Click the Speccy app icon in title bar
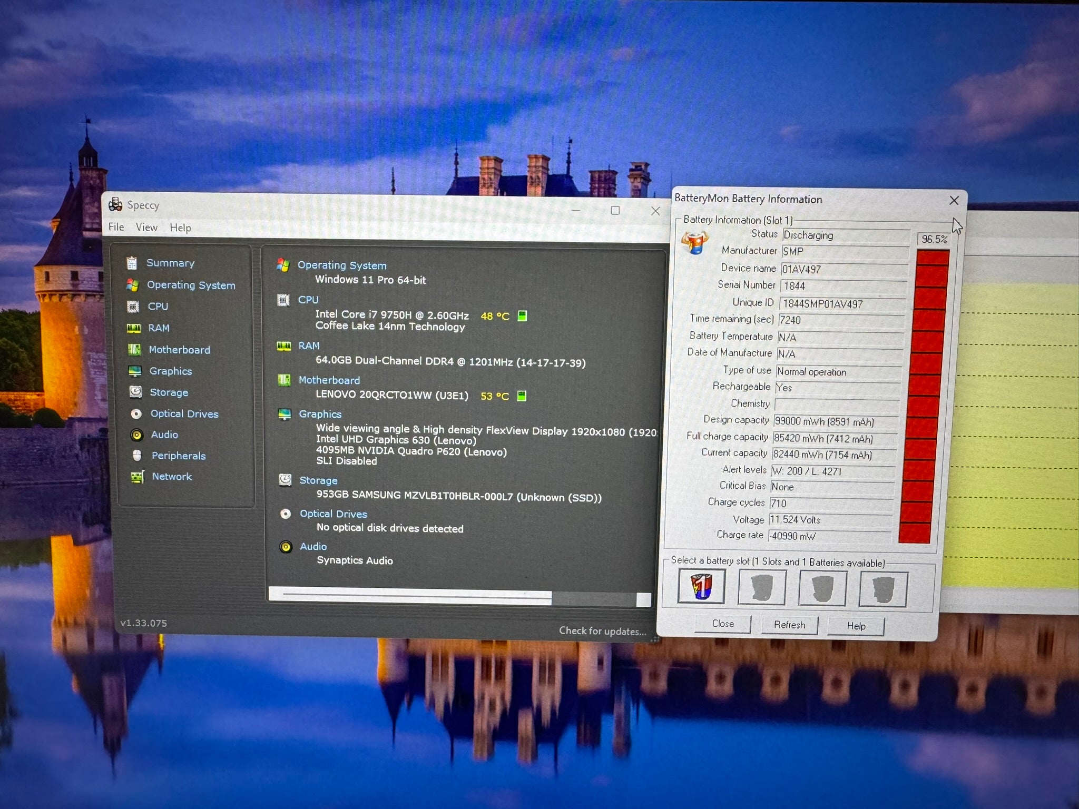1079x809 pixels. (x=115, y=204)
